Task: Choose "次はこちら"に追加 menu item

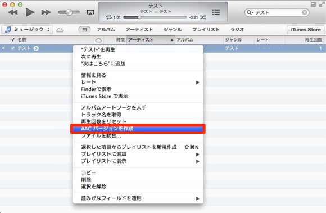Action: (x=138, y=64)
